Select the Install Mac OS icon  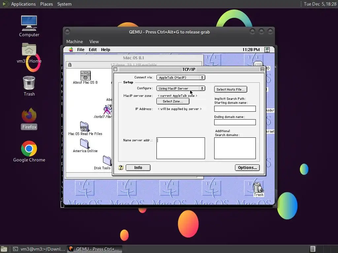coord(108,110)
